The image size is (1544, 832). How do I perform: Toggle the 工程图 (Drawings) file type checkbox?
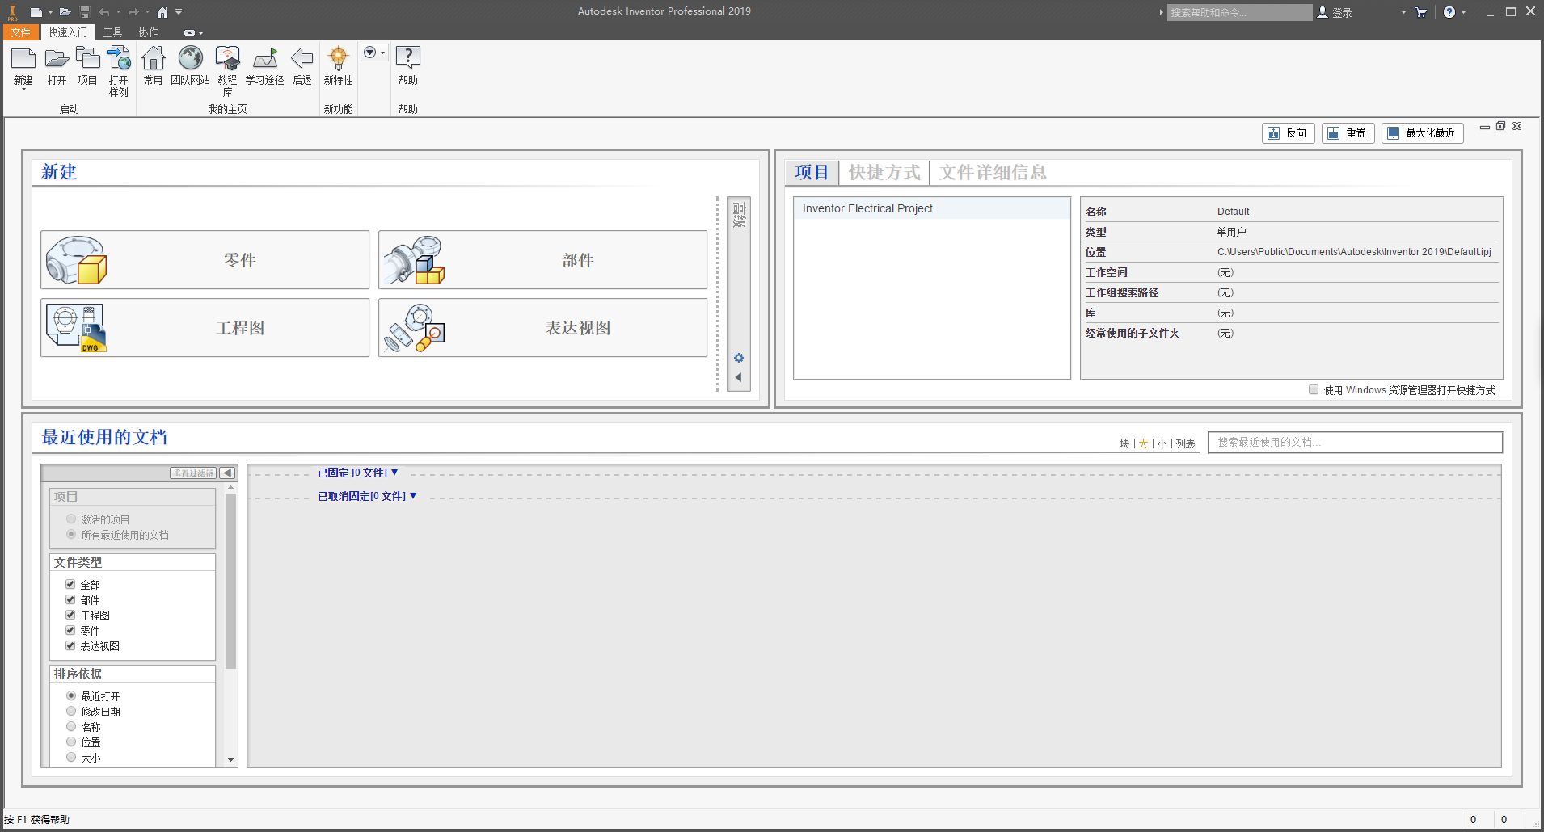70,615
